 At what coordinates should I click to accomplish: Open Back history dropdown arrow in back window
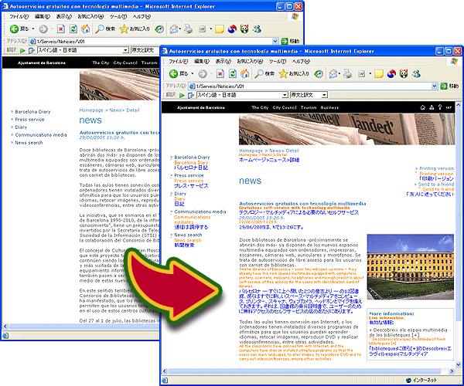[33, 29]
